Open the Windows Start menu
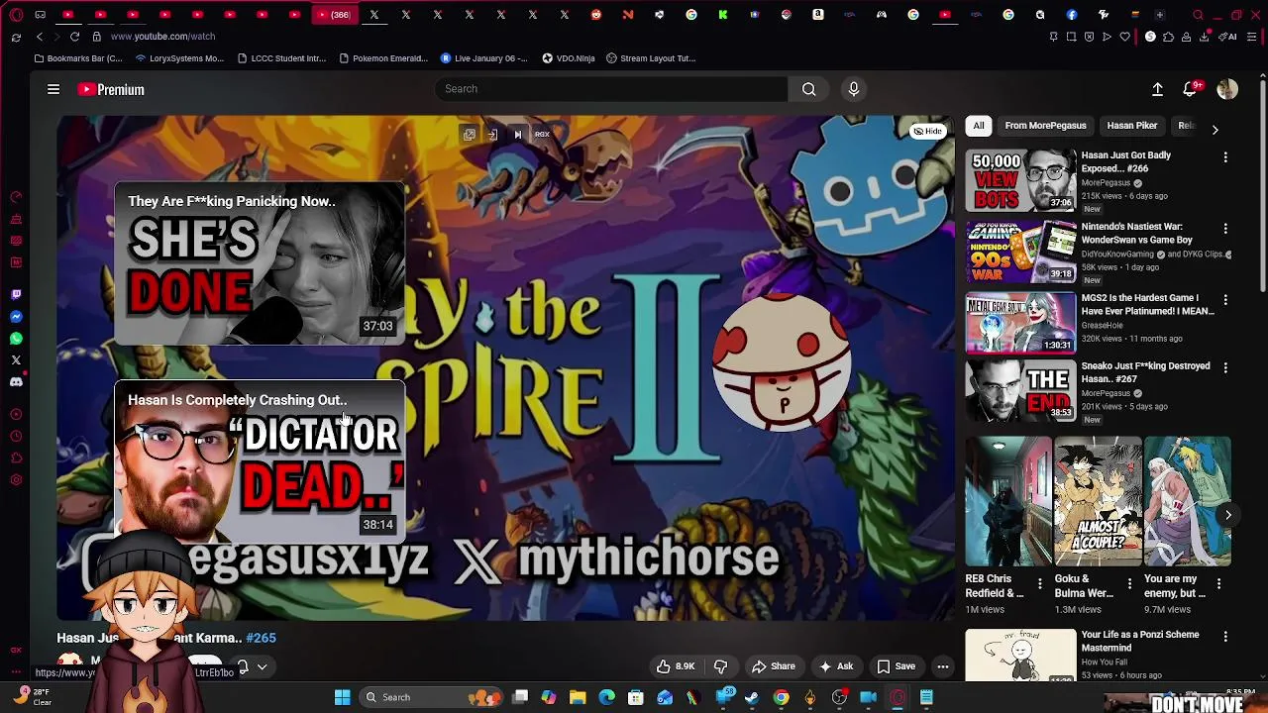Viewport: 1268px width, 713px height. coord(342,697)
